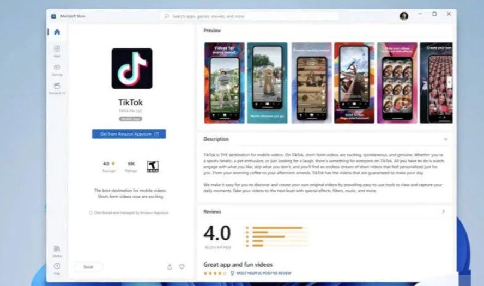The height and width of the screenshot is (286, 484).
Task: Click the Reviews section heading
Action: click(x=212, y=212)
